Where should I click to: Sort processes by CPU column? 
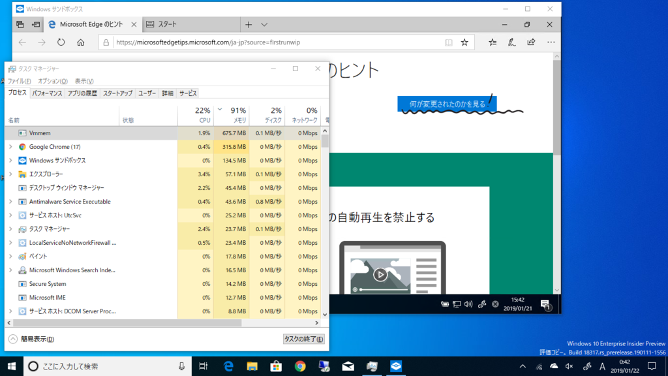[196, 115]
